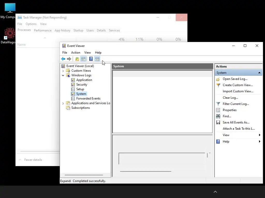Switch to App history tab in Task Manager

(62, 30)
